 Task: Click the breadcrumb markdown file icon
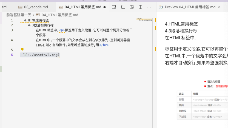38,15
